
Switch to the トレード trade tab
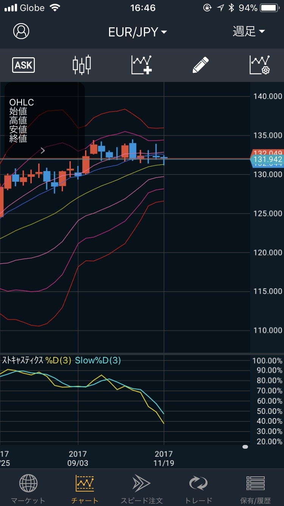(x=198, y=489)
